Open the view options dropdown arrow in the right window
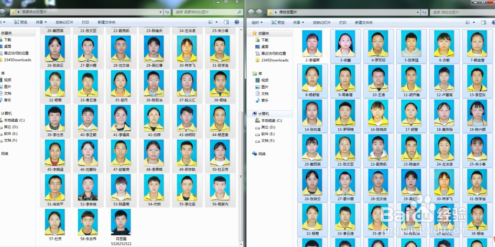The width and height of the screenshot is (495, 247). tap(474, 23)
